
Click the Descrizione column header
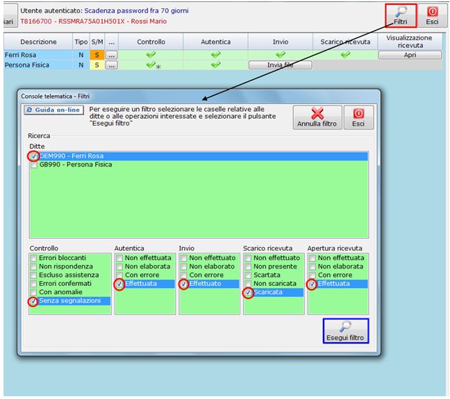pyautogui.click(x=38, y=42)
